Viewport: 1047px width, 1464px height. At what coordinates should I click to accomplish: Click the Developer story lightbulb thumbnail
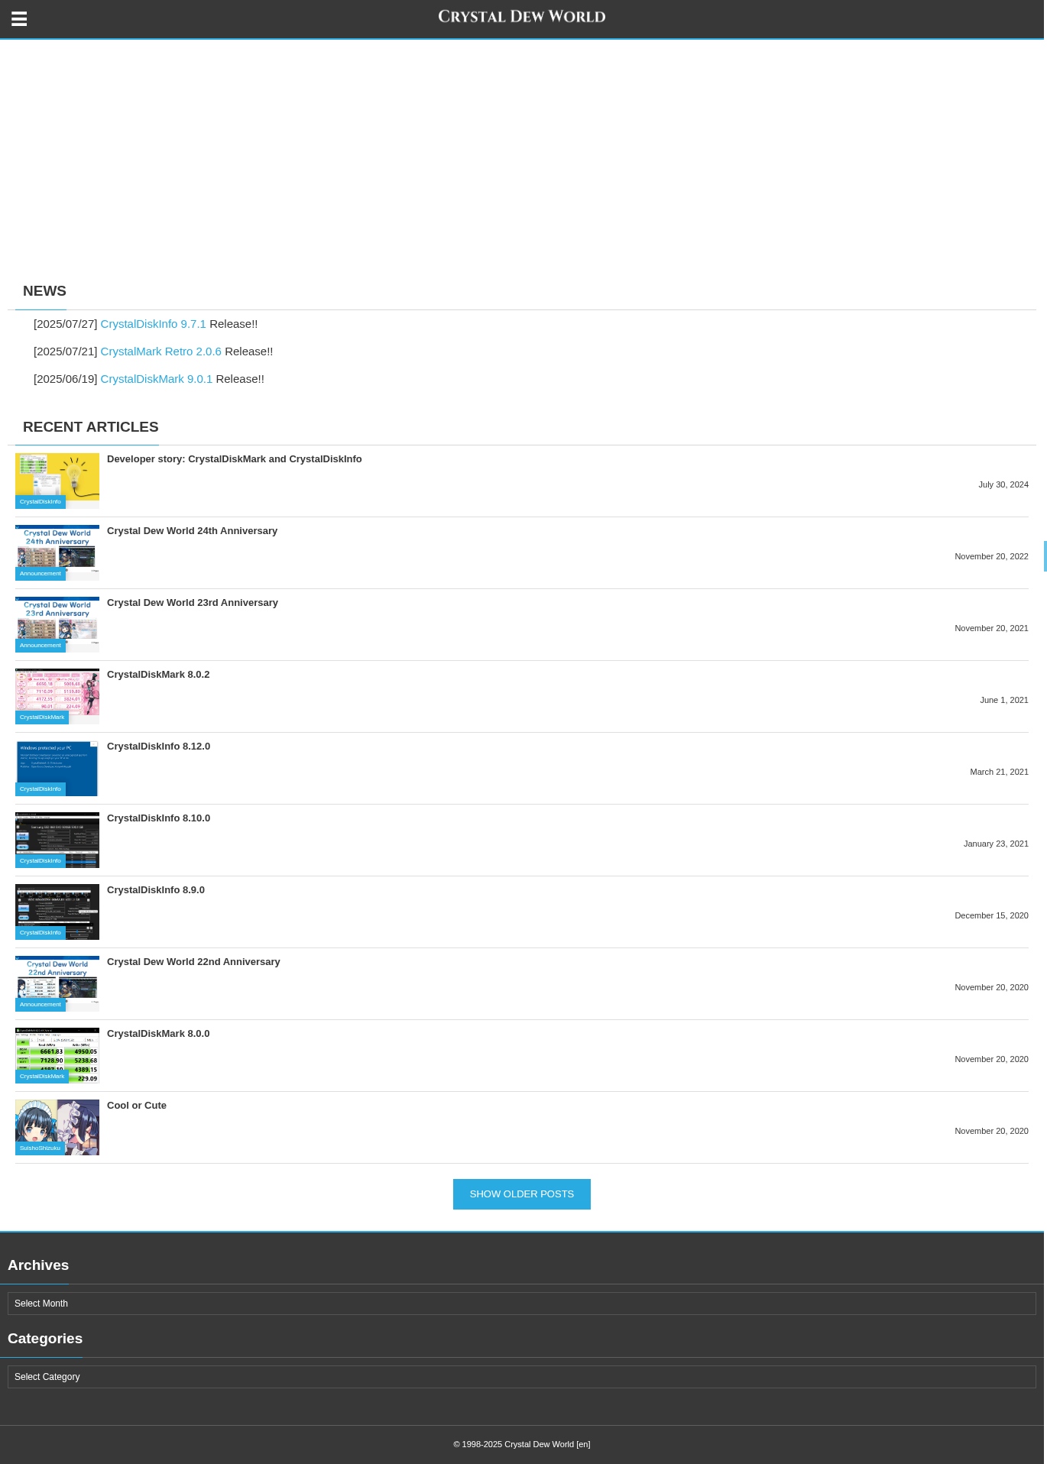[x=57, y=477]
